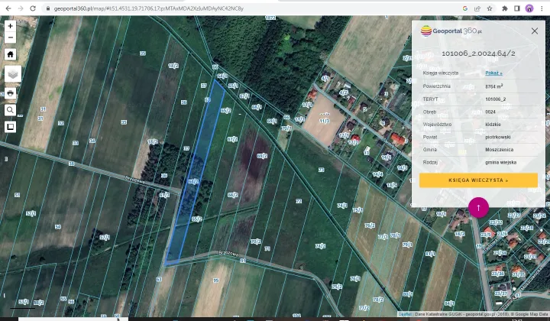Screen dimensions: 550x321
Task: Click Województwo value łódzkie
Action: tap(493, 124)
